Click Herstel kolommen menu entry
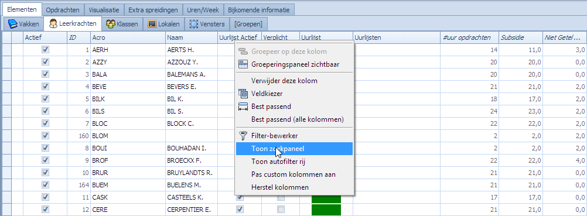This screenshot has height=216, width=587. pyautogui.click(x=294, y=187)
